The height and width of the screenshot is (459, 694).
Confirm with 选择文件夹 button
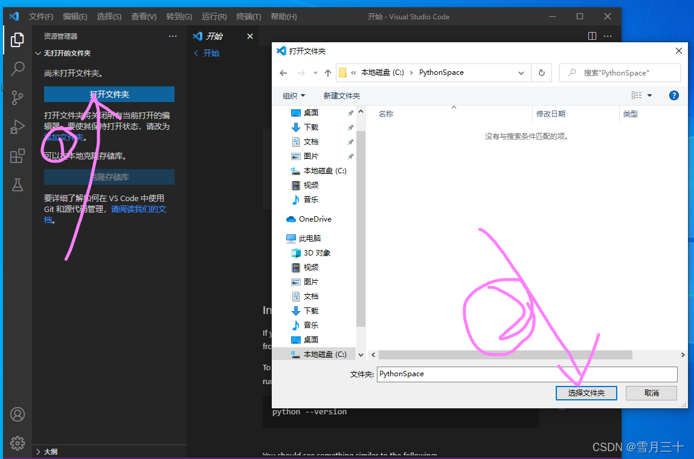click(586, 393)
